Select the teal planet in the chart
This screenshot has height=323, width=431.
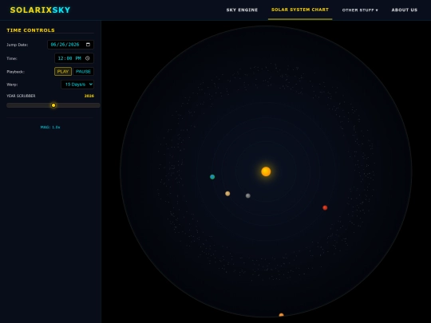tap(212, 177)
